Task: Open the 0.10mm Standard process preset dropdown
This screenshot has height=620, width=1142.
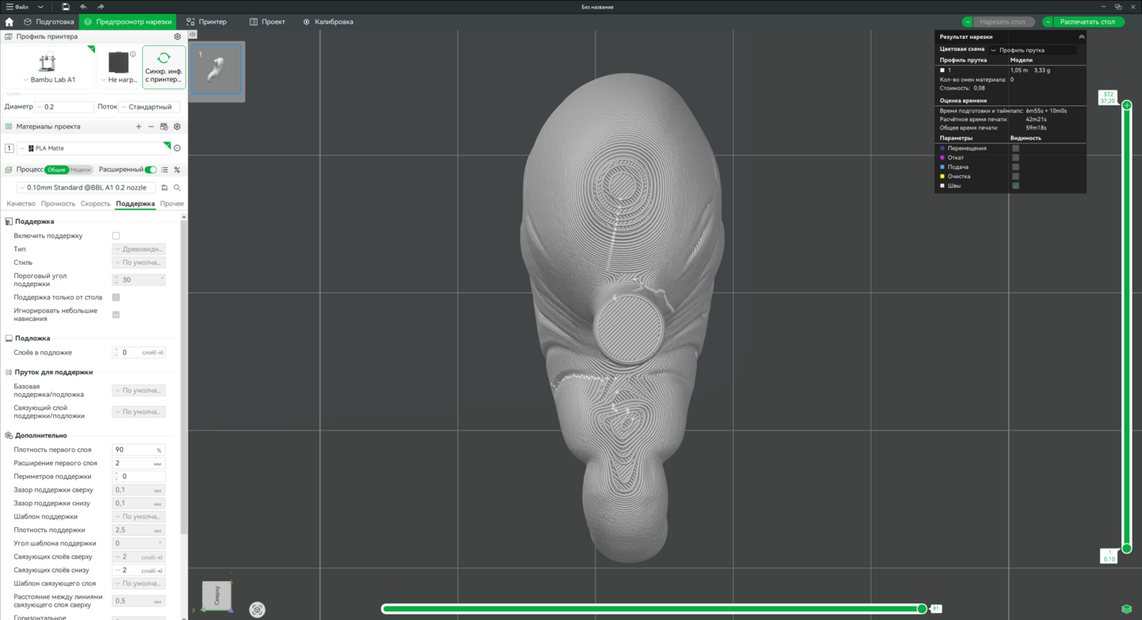Action: pos(86,188)
